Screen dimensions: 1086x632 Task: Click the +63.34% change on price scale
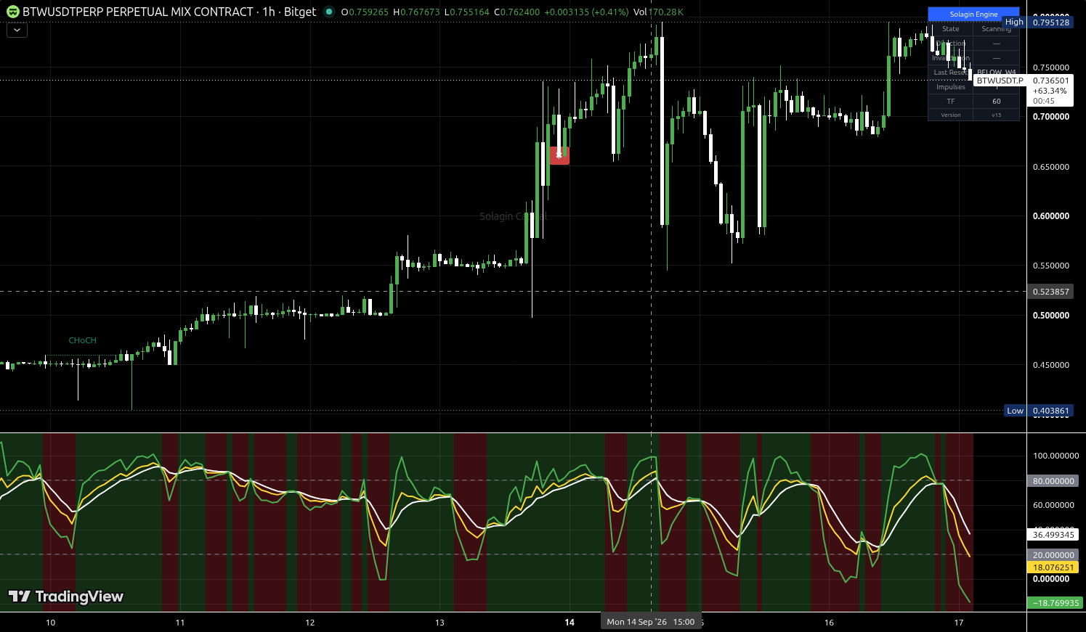click(x=1050, y=91)
